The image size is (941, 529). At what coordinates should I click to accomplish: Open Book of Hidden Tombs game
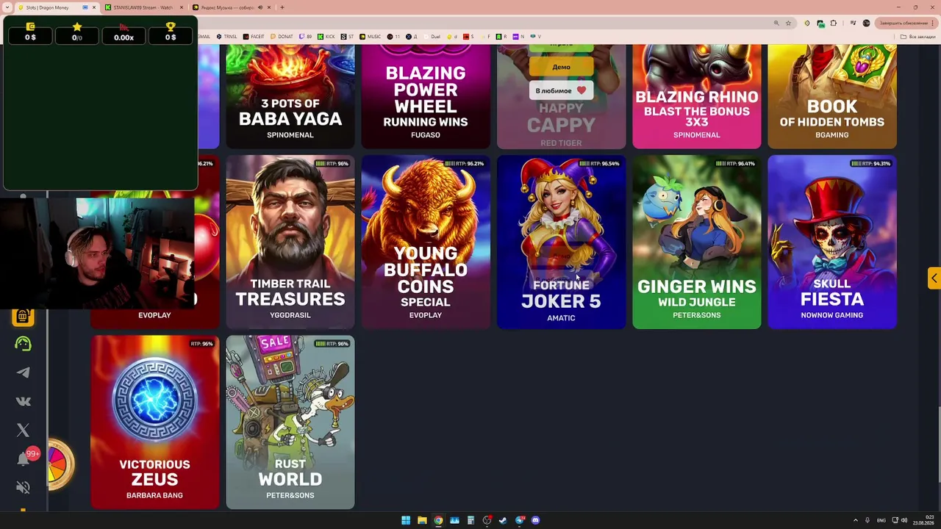[832, 96]
